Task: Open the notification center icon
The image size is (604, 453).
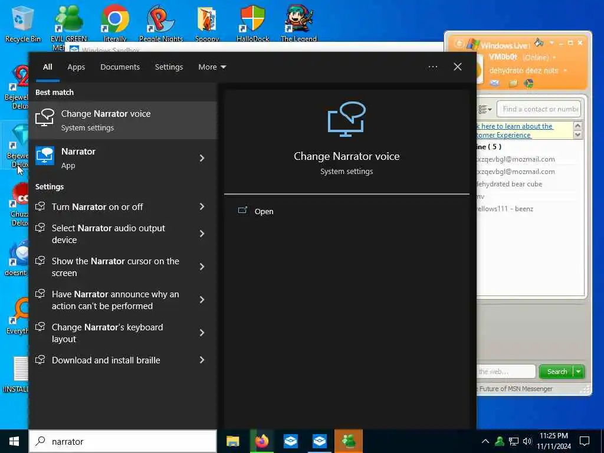Action: click(585, 441)
